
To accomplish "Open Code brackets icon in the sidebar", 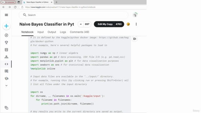I will pos(6,64).
